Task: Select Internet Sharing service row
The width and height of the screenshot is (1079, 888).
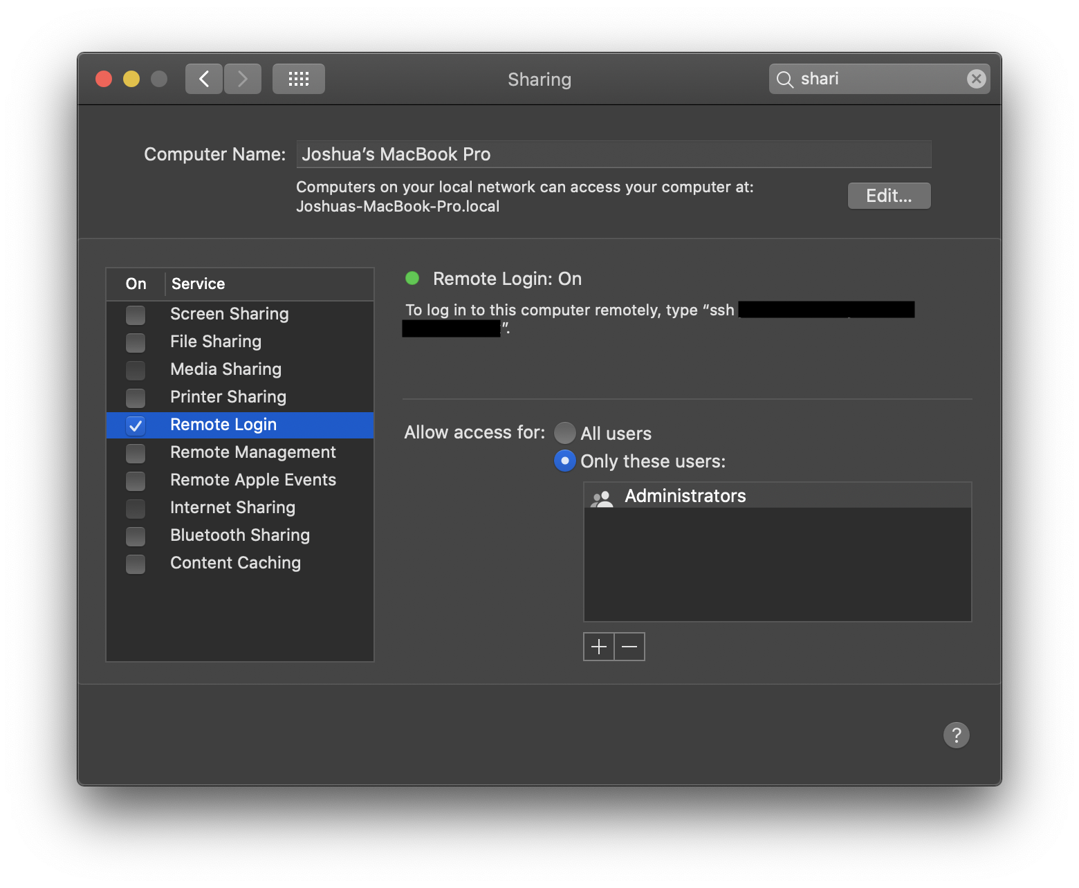Action: [240, 508]
